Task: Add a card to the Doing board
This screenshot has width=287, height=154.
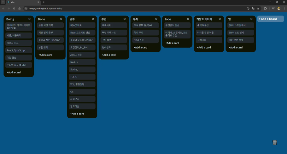Action: 14,72
